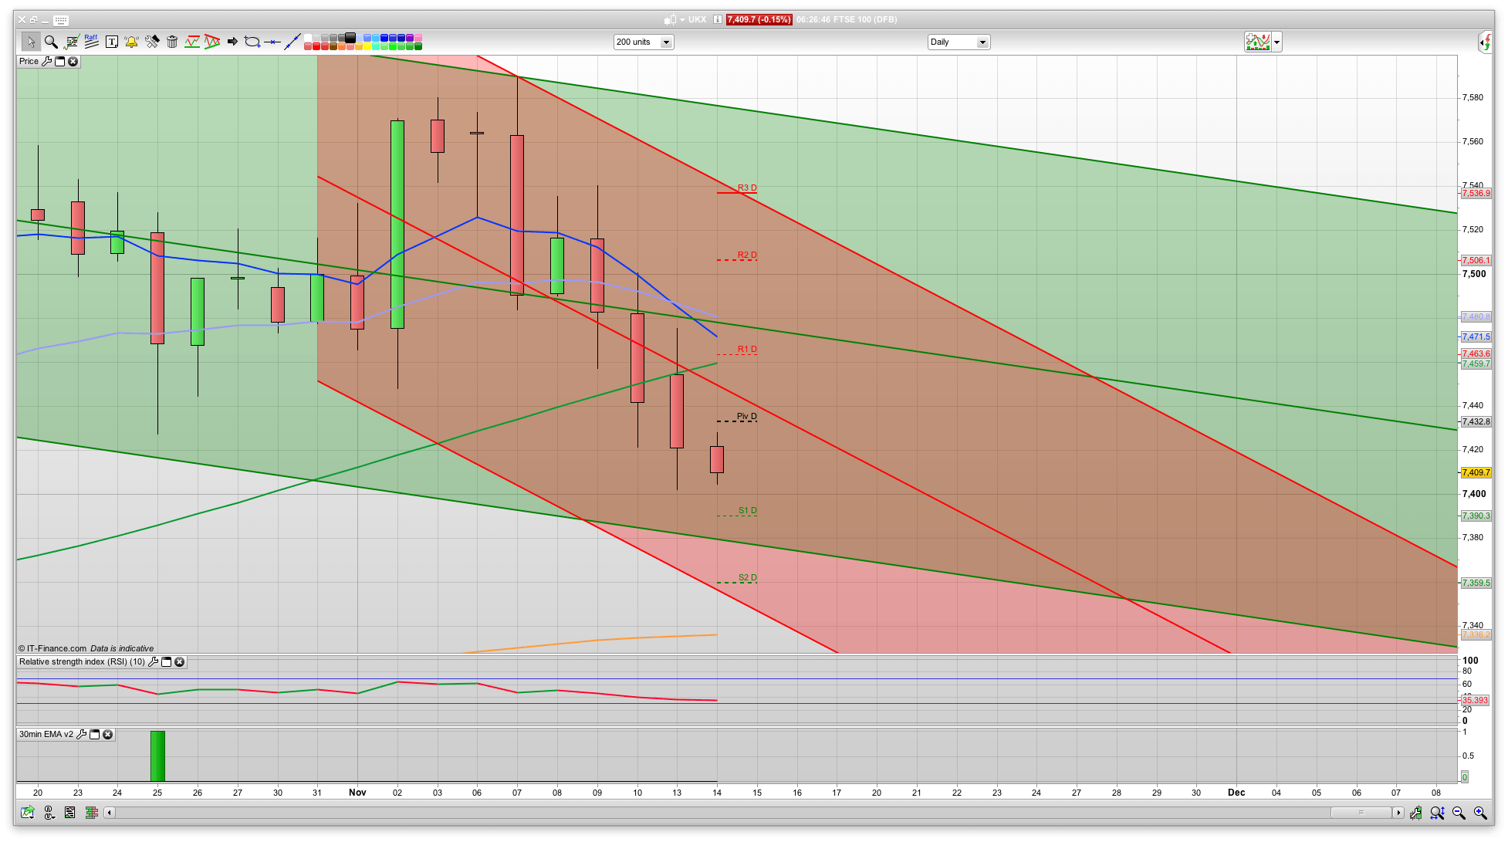
Task: Click the Dec date axis label
Action: (1236, 792)
